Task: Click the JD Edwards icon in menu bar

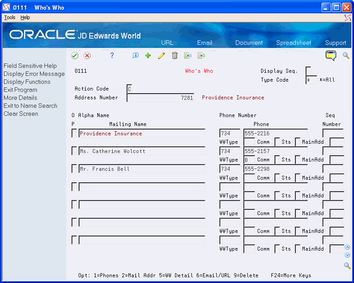Action: pos(348,18)
